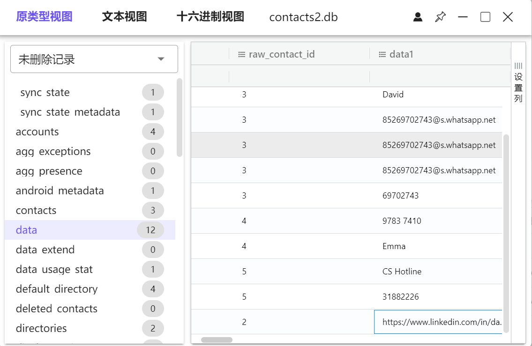Click the LinkedIn URL cell

pos(438,322)
